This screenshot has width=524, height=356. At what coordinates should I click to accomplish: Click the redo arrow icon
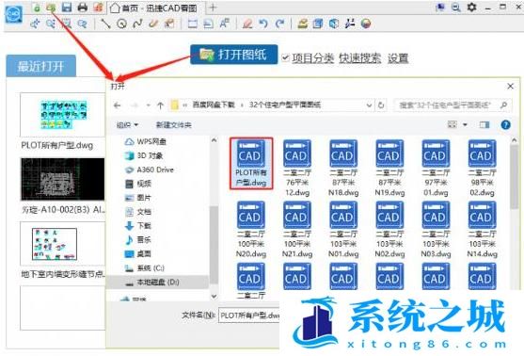pos(279,24)
